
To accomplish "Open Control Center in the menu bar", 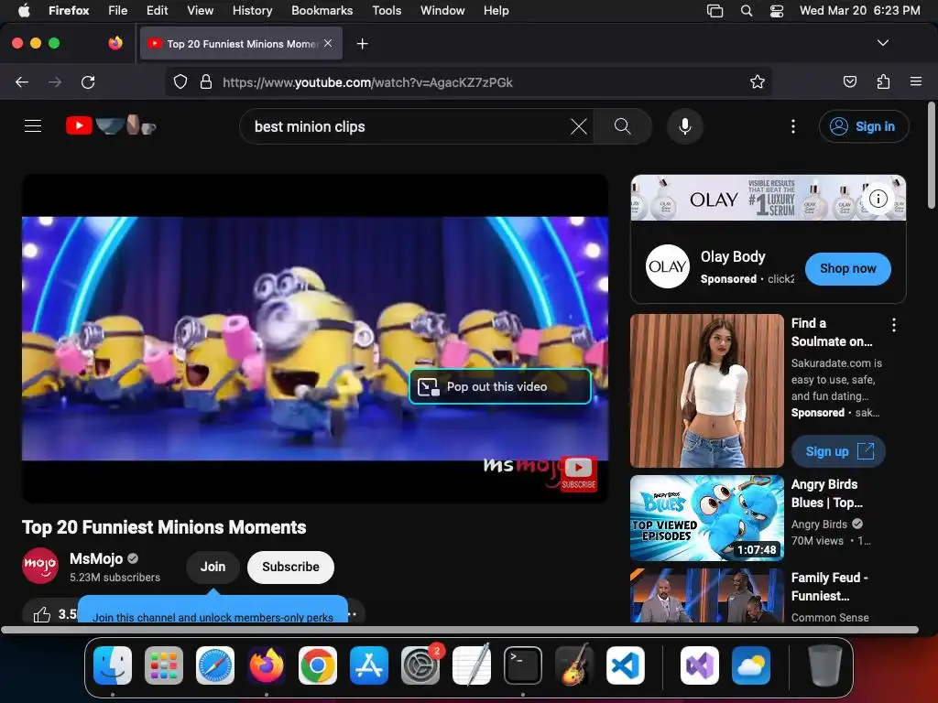I will pyautogui.click(x=777, y=10).
